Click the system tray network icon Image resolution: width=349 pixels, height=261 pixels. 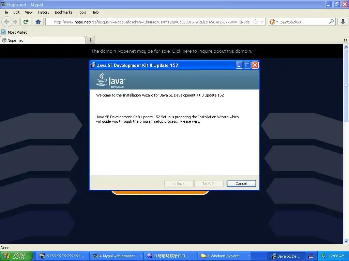coord(323,256)
